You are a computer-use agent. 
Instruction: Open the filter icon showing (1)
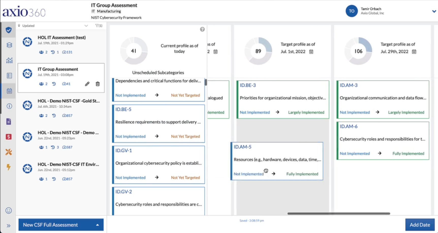click(x=99, y=26)
